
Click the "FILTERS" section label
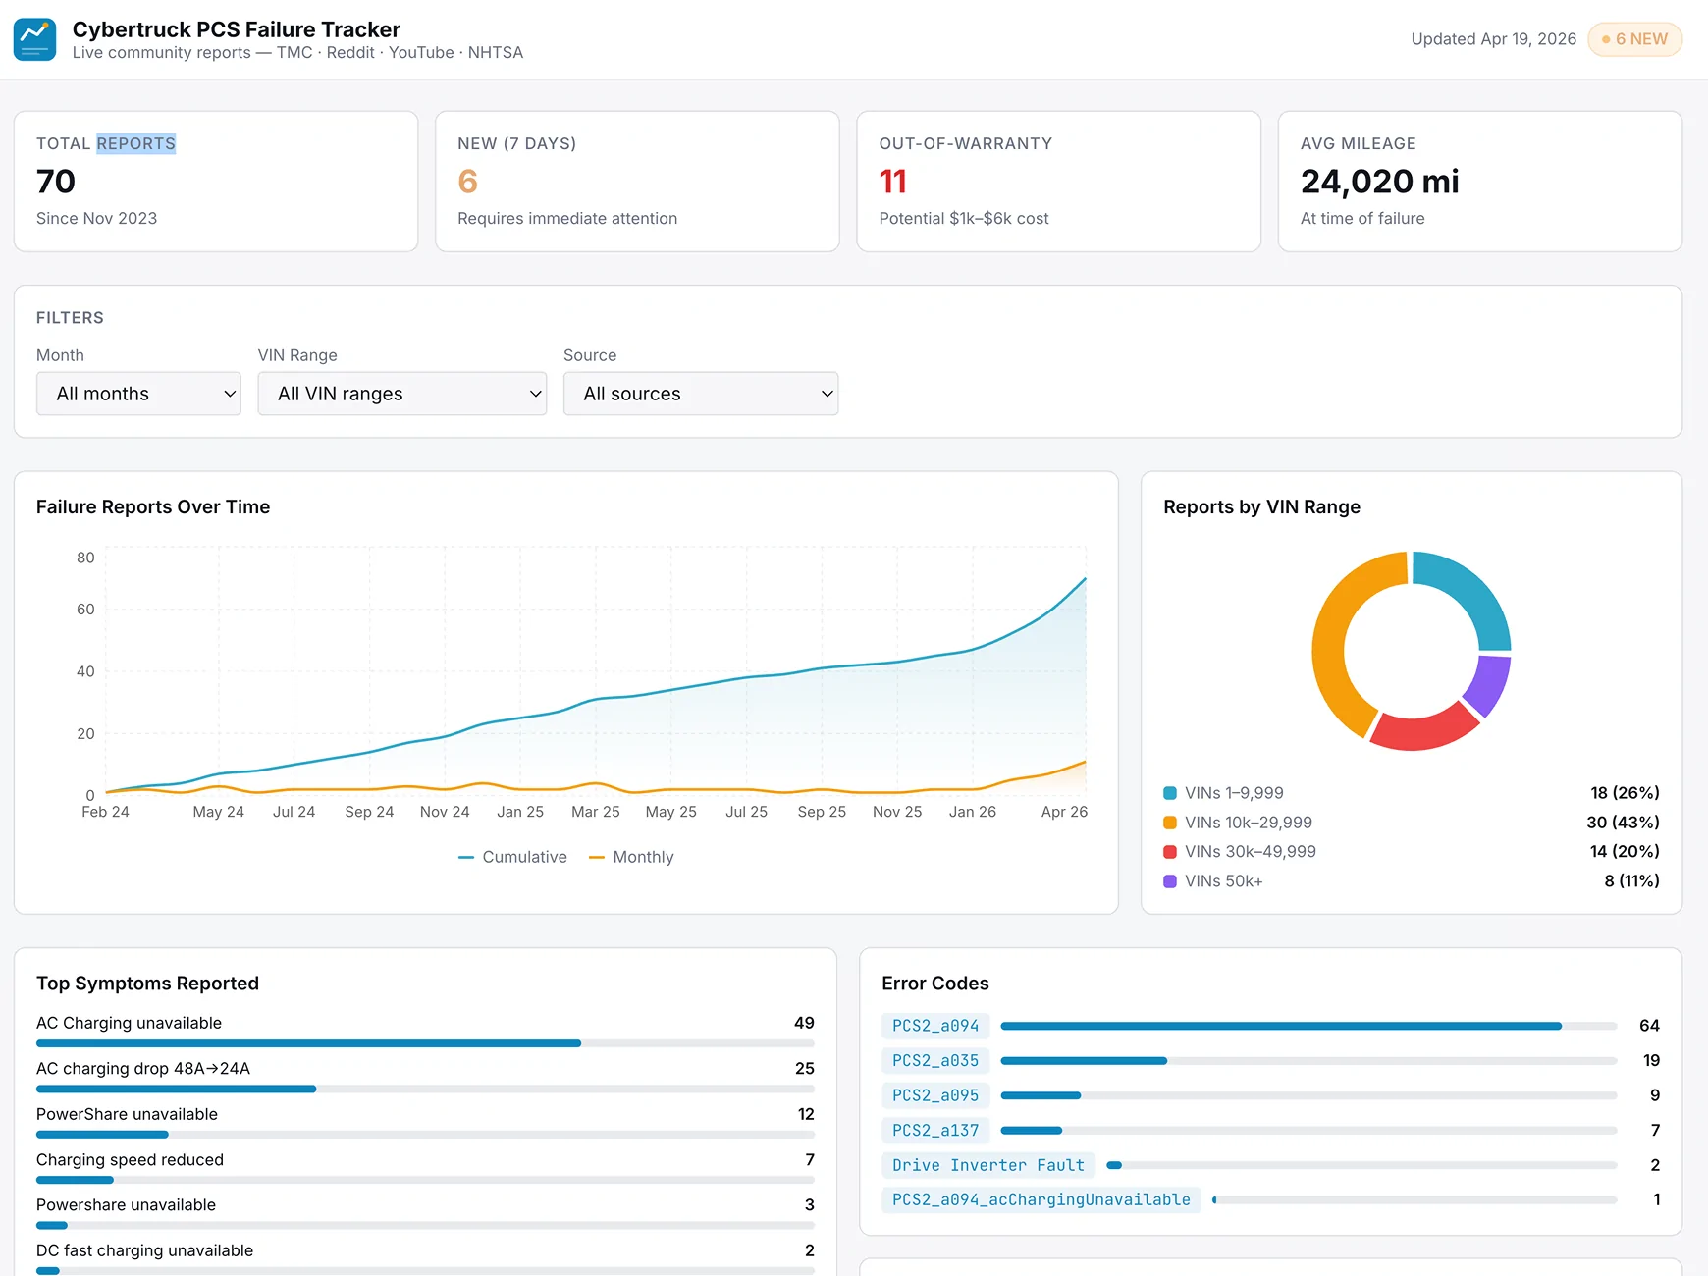click(x=70, y=318)
